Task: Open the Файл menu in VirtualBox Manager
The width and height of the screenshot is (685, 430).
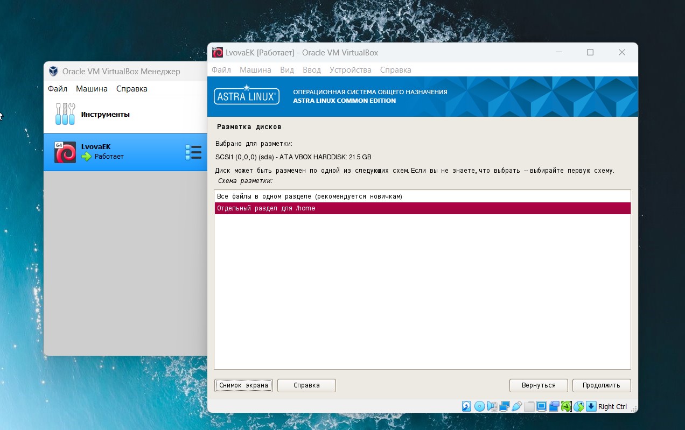Action: (58, 89)
